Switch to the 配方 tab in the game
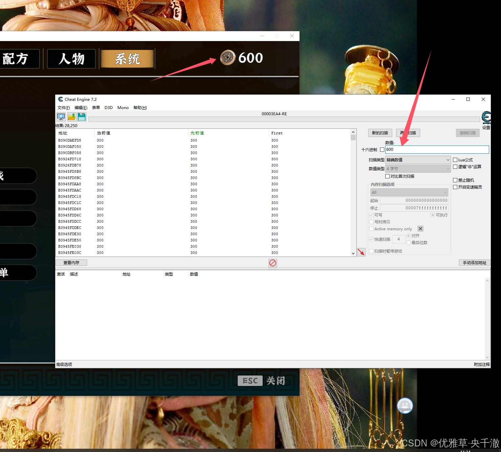Viewport: 501px width, 452px height. click(19, 59)
